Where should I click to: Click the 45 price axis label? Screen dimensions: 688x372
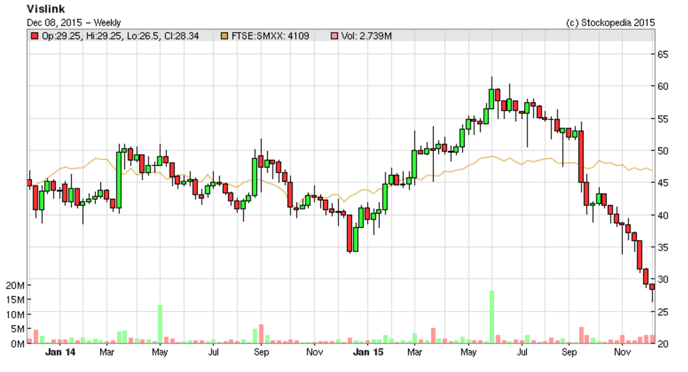662,183
